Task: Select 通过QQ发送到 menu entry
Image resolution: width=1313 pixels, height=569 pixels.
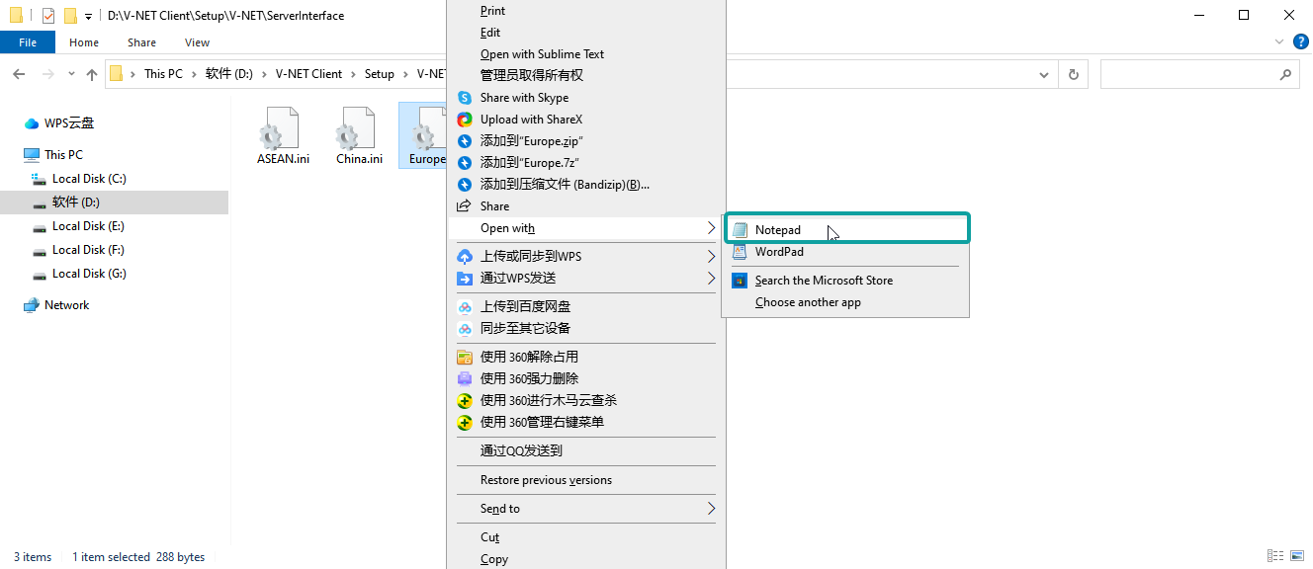Action: pyautogui.click(x=521, y=451)
